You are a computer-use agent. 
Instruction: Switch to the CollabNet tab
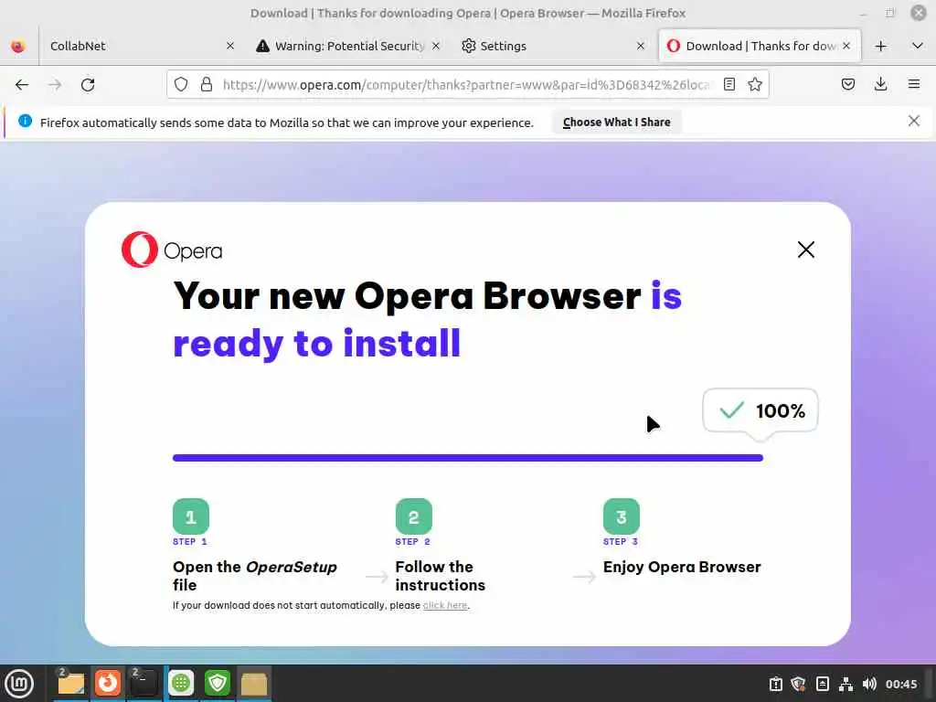click(140, 46)
